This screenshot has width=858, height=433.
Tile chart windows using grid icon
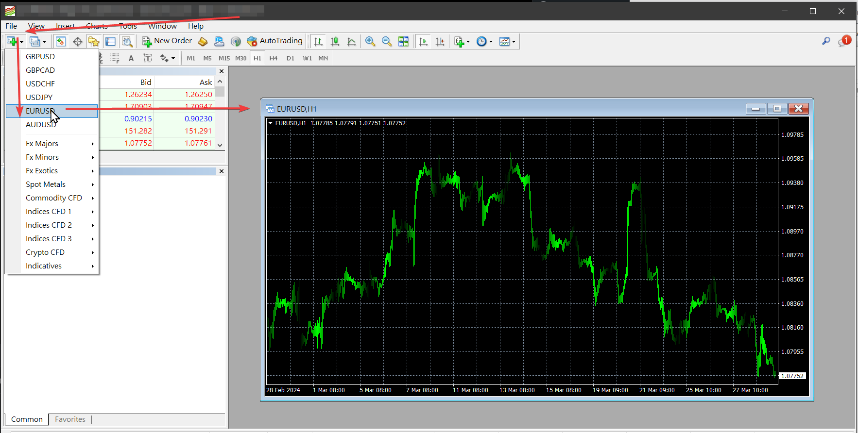click(403, 41)
